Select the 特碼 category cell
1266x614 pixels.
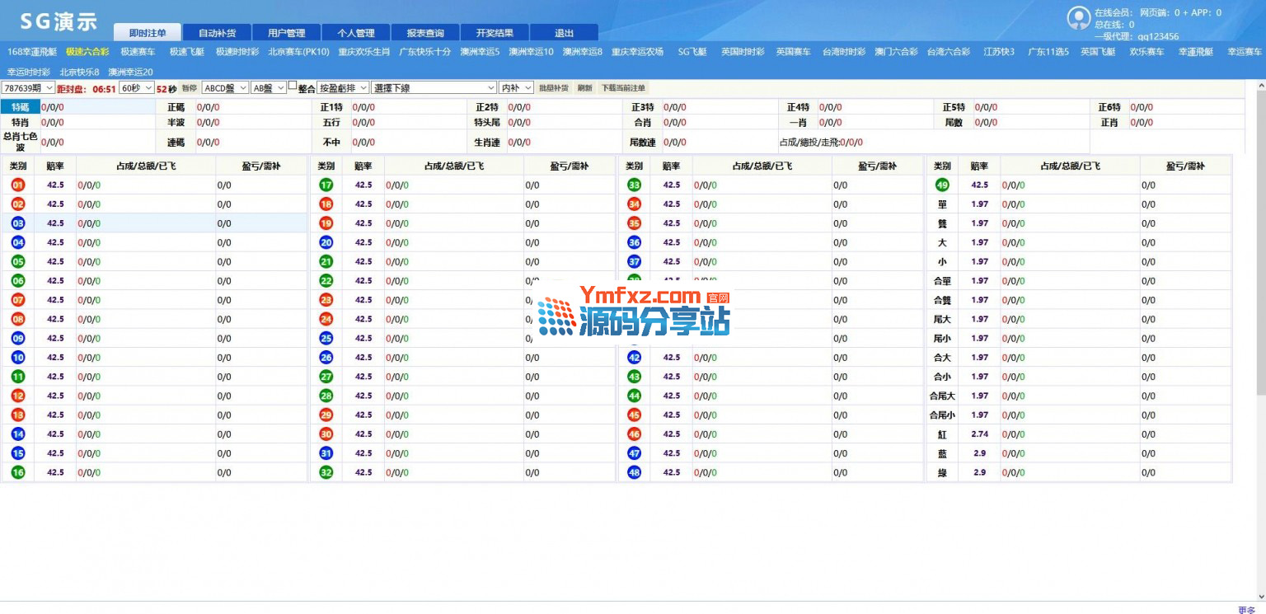[21, 106]
